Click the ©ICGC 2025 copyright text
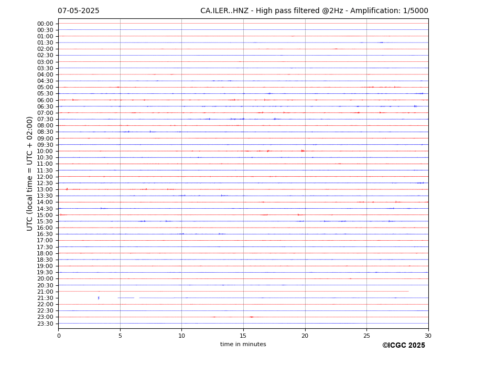Viewport: 486px width, 365px height. point(404,346)
